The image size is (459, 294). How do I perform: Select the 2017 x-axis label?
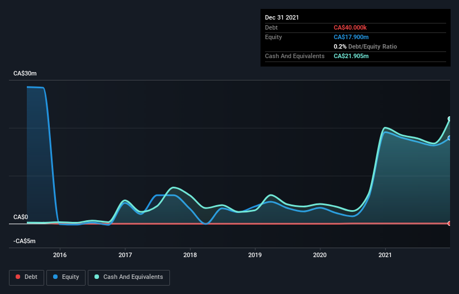click(125, 255)
